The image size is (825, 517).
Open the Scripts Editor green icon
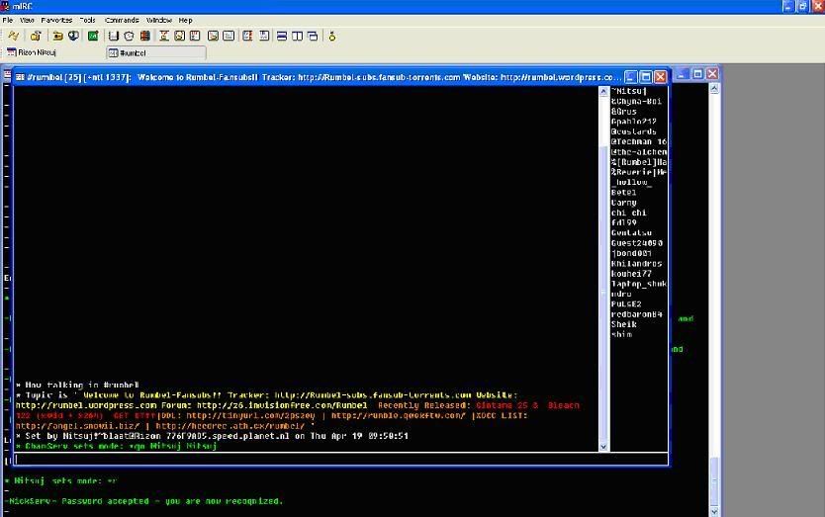coord(93,36)
